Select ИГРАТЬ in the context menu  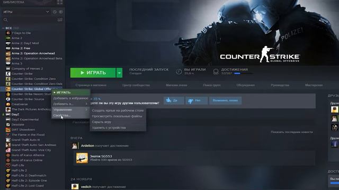[x=70, y=92]
